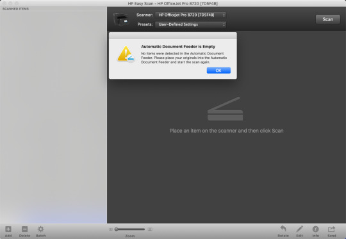
Task: Click the Scanned Items sidebar header
Action: coord(15,9)
